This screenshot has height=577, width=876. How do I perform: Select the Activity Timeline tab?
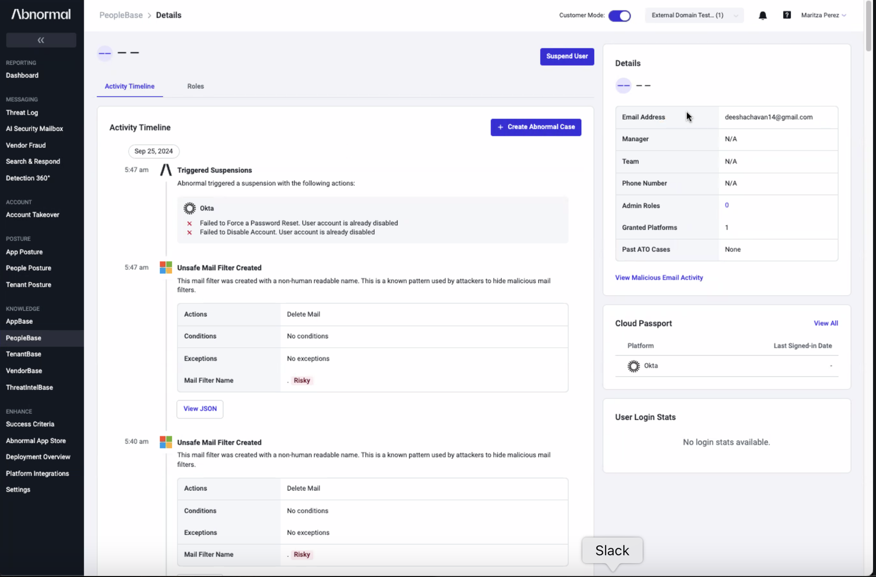pos(129,87)
